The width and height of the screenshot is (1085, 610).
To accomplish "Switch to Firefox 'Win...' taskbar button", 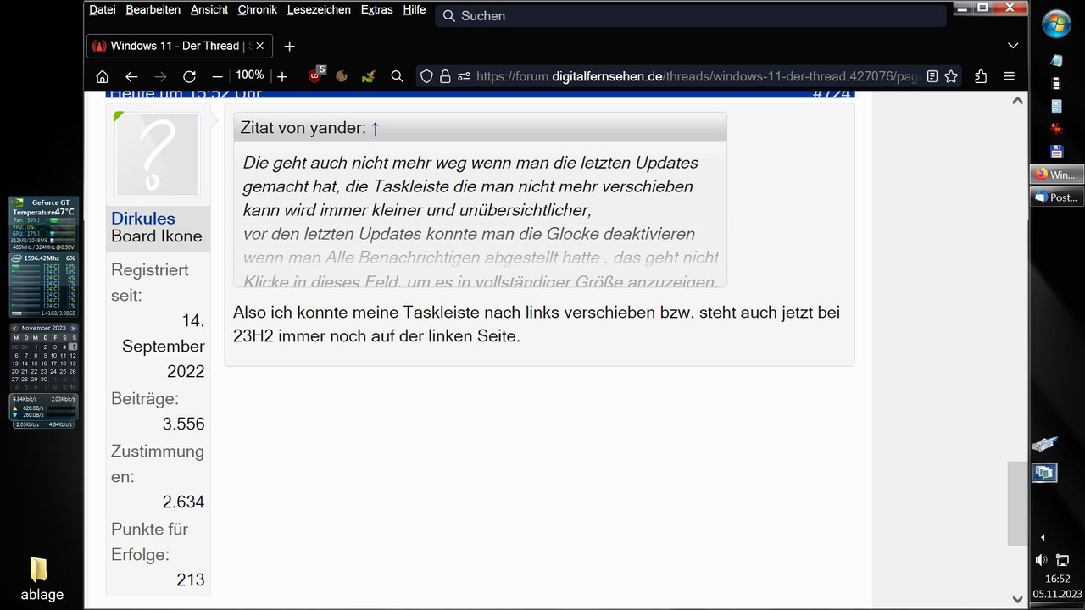I will click(x=1057, y=175).
